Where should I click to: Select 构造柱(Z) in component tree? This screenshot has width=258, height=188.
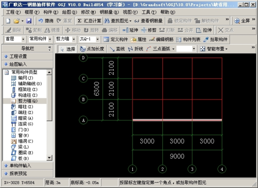[x=25, y=95]
